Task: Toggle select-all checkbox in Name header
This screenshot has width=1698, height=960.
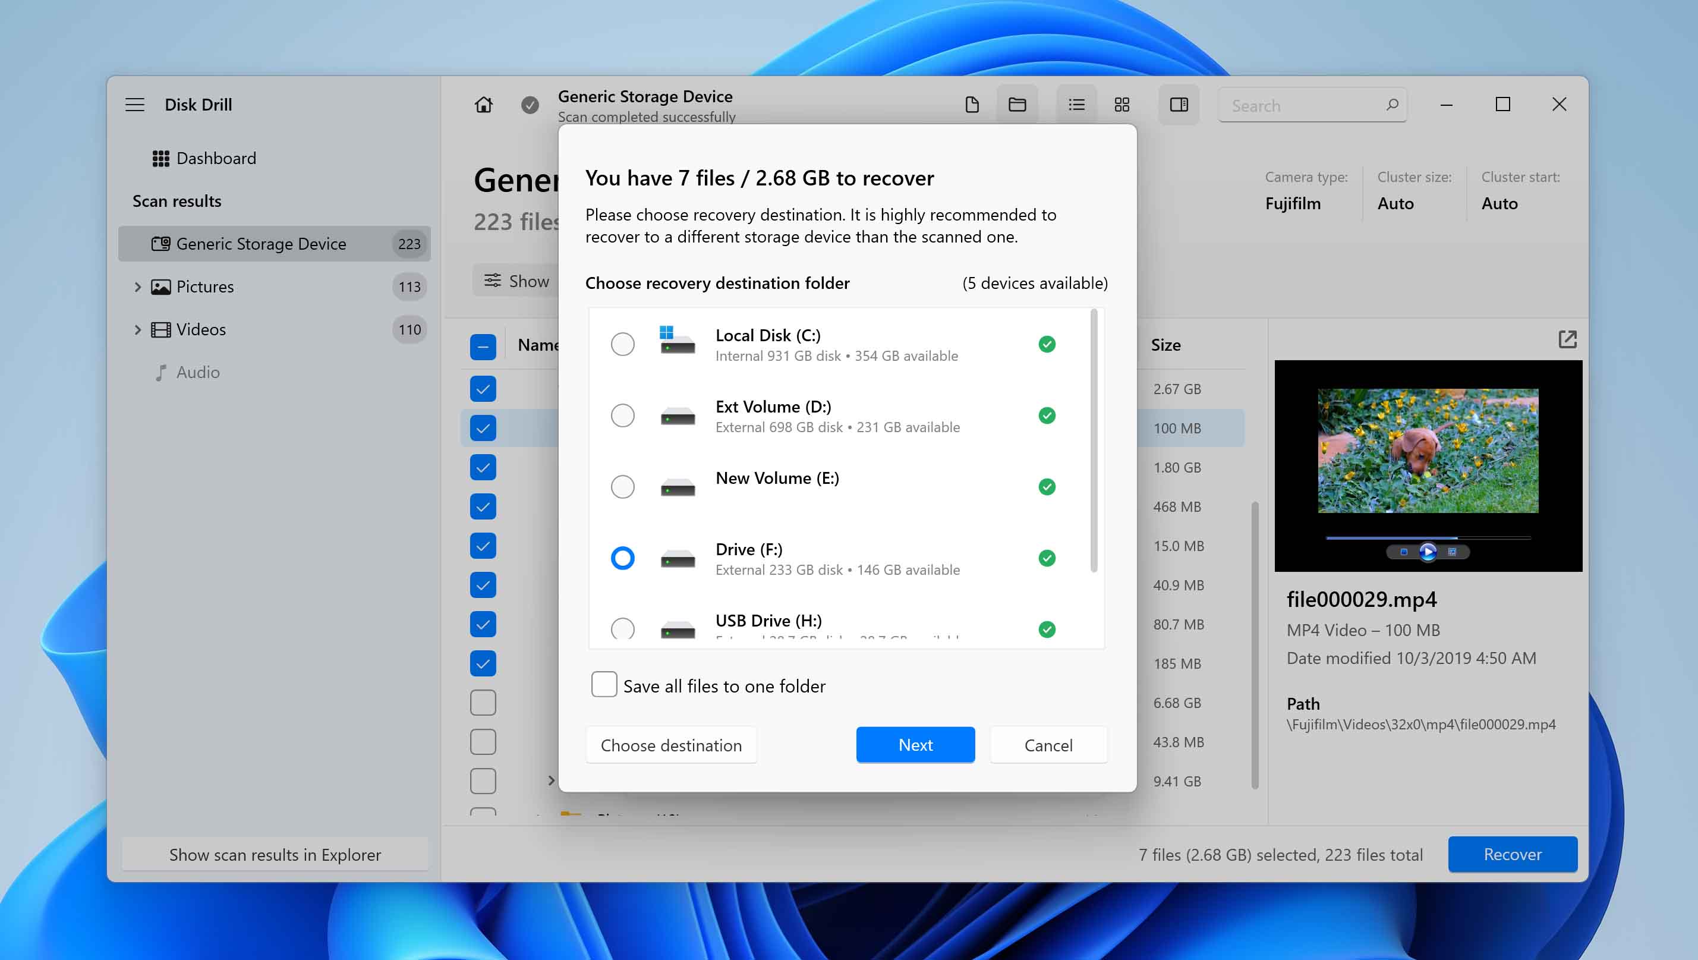Action: click(x=483, y=347)
